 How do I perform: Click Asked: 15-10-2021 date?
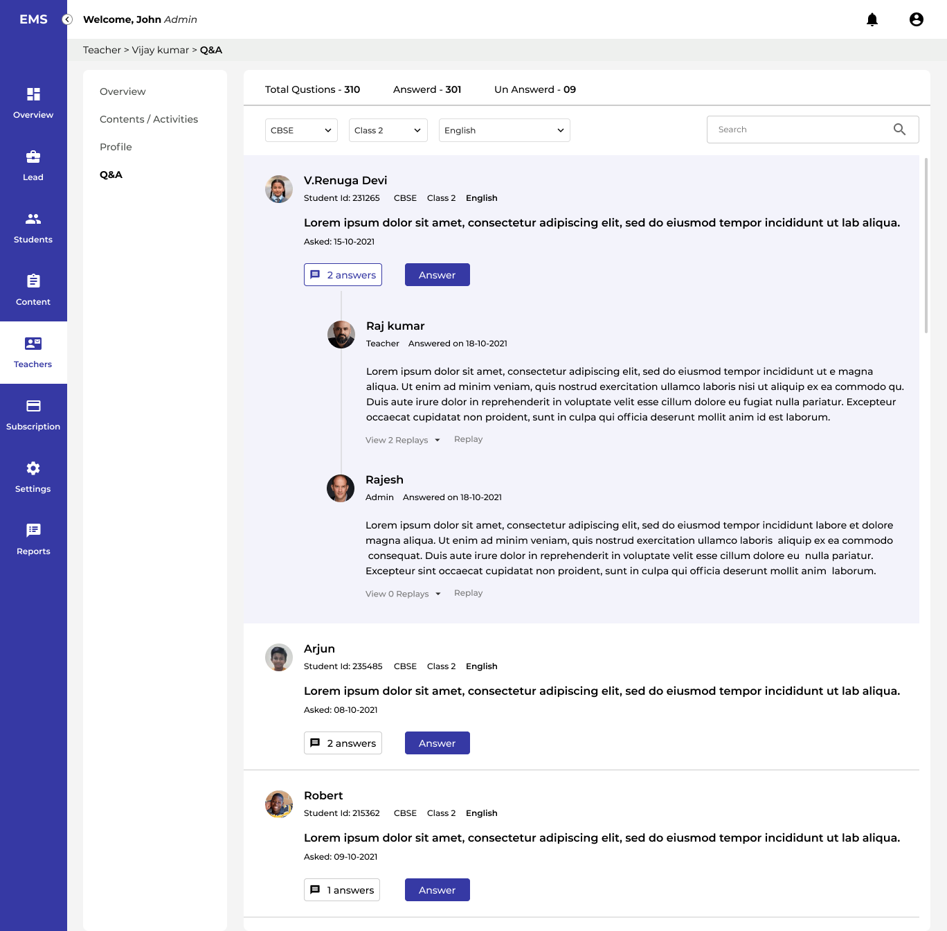pos(339,242)
